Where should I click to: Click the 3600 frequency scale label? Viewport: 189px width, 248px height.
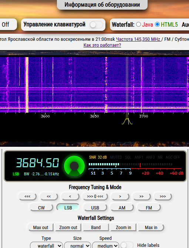click(x=45, y=116)
